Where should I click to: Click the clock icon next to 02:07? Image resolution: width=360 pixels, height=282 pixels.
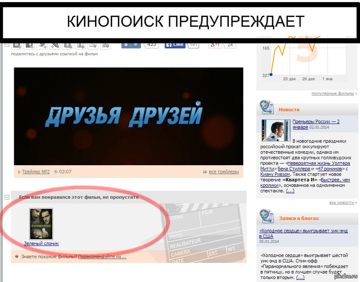[x=56, y=172]
